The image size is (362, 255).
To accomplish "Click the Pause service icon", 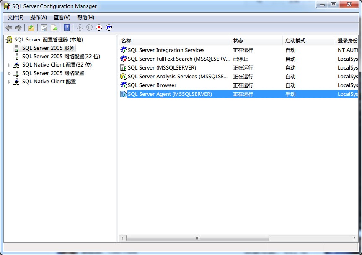I will click(x=90, y=28).
